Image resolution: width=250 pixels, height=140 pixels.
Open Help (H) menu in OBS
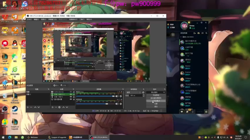coord(89,19)
